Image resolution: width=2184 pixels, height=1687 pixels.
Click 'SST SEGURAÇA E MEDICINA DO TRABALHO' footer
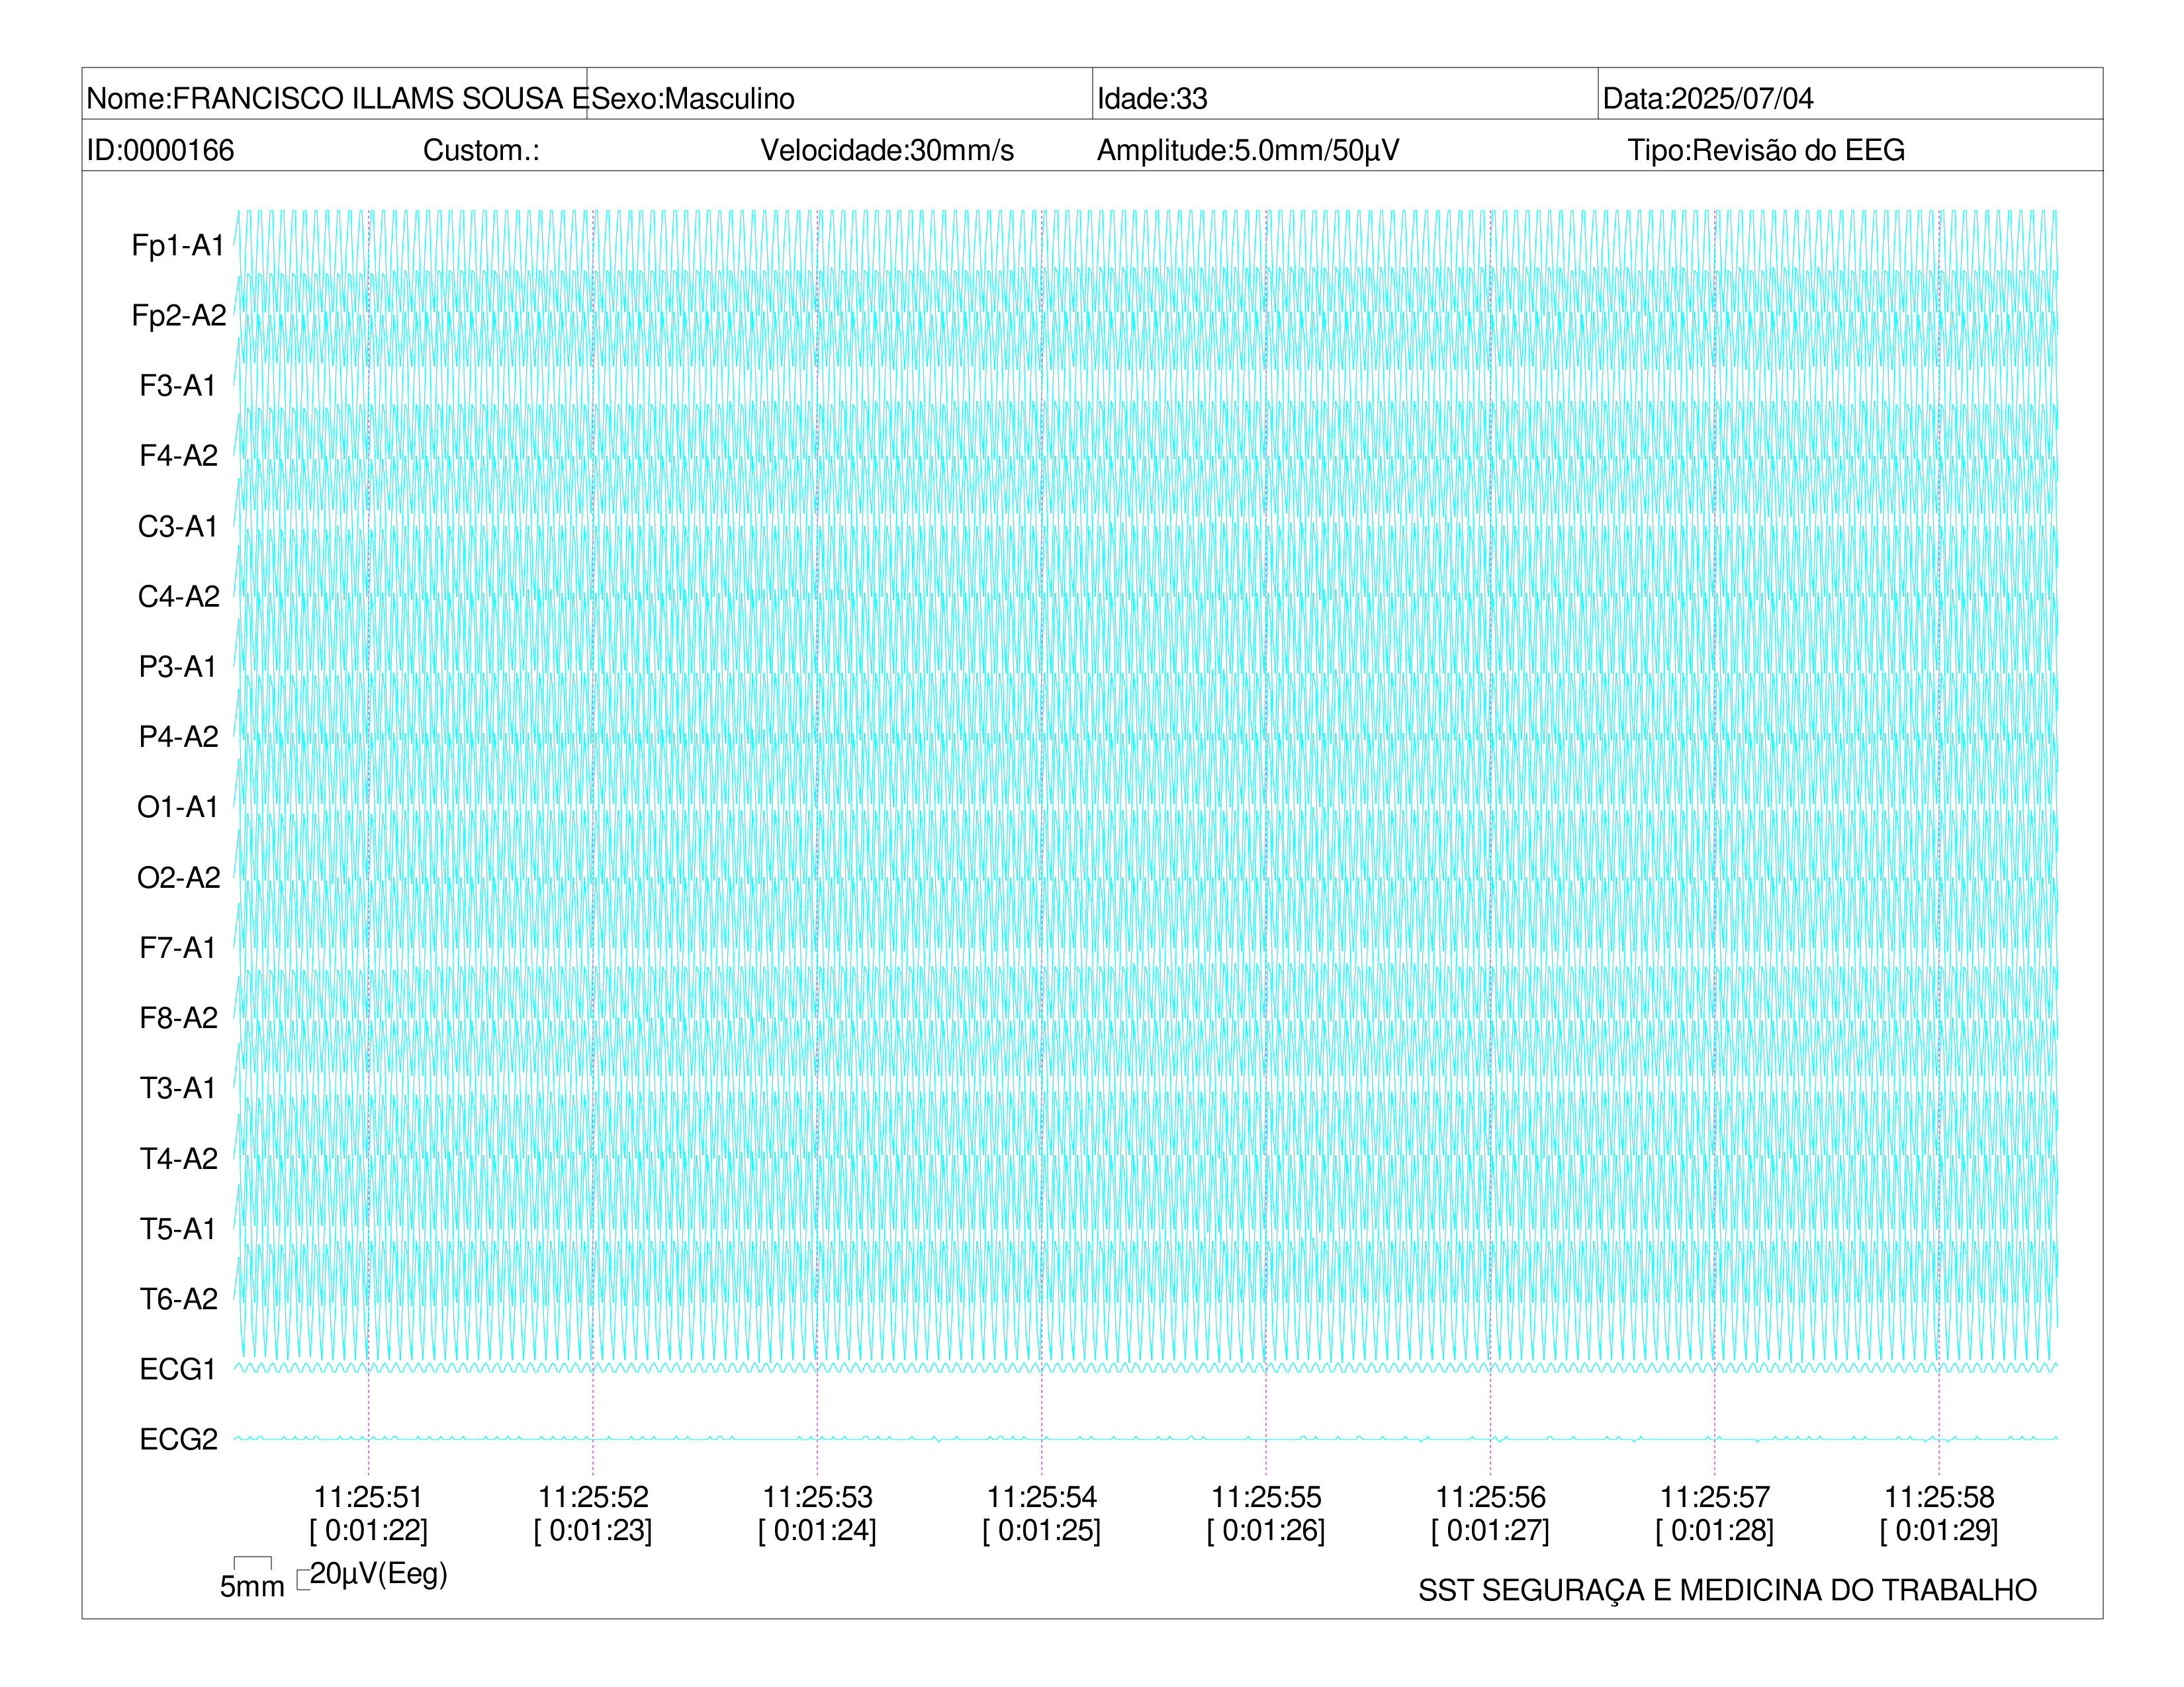pyautogui.click(x=1727, y=1590)
